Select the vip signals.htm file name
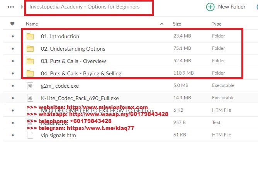 pos(58,135)
